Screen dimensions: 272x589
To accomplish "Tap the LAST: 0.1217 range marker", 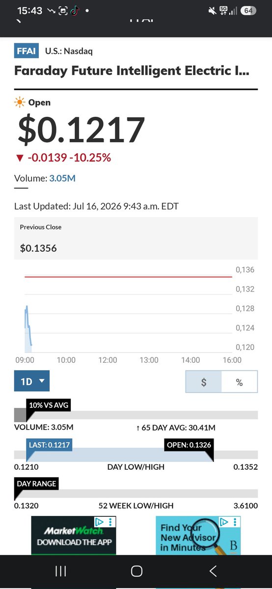I will [x=49, y=445].
